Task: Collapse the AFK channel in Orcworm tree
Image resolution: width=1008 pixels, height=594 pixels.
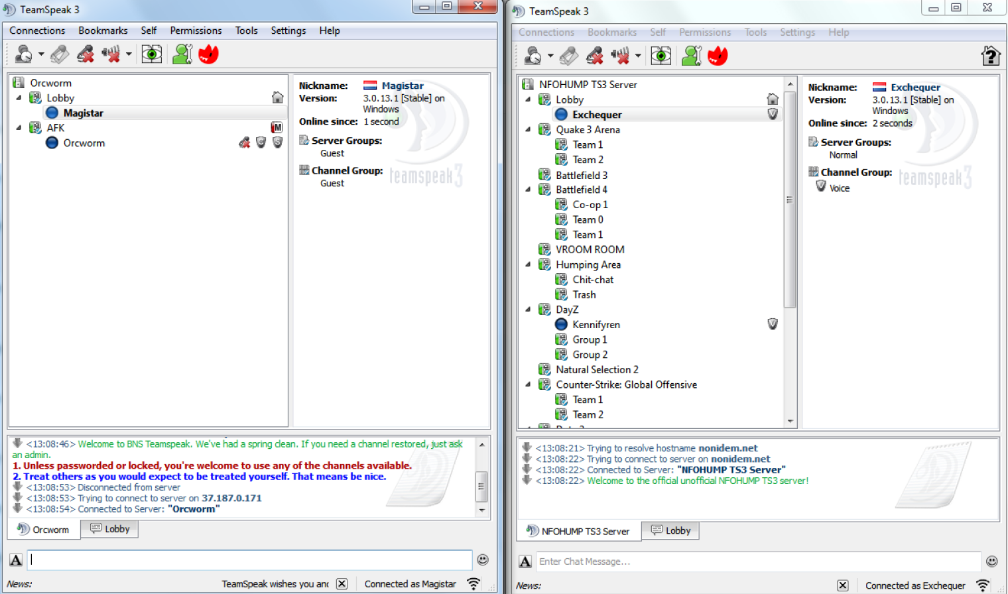Action: click(x=19, y=127)
